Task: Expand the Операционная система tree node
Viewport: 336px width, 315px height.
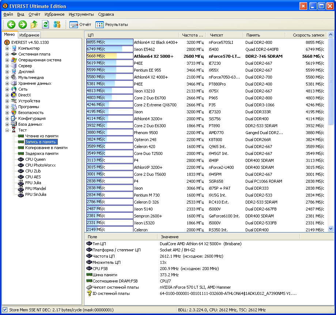Action: (x=7, y=60)
